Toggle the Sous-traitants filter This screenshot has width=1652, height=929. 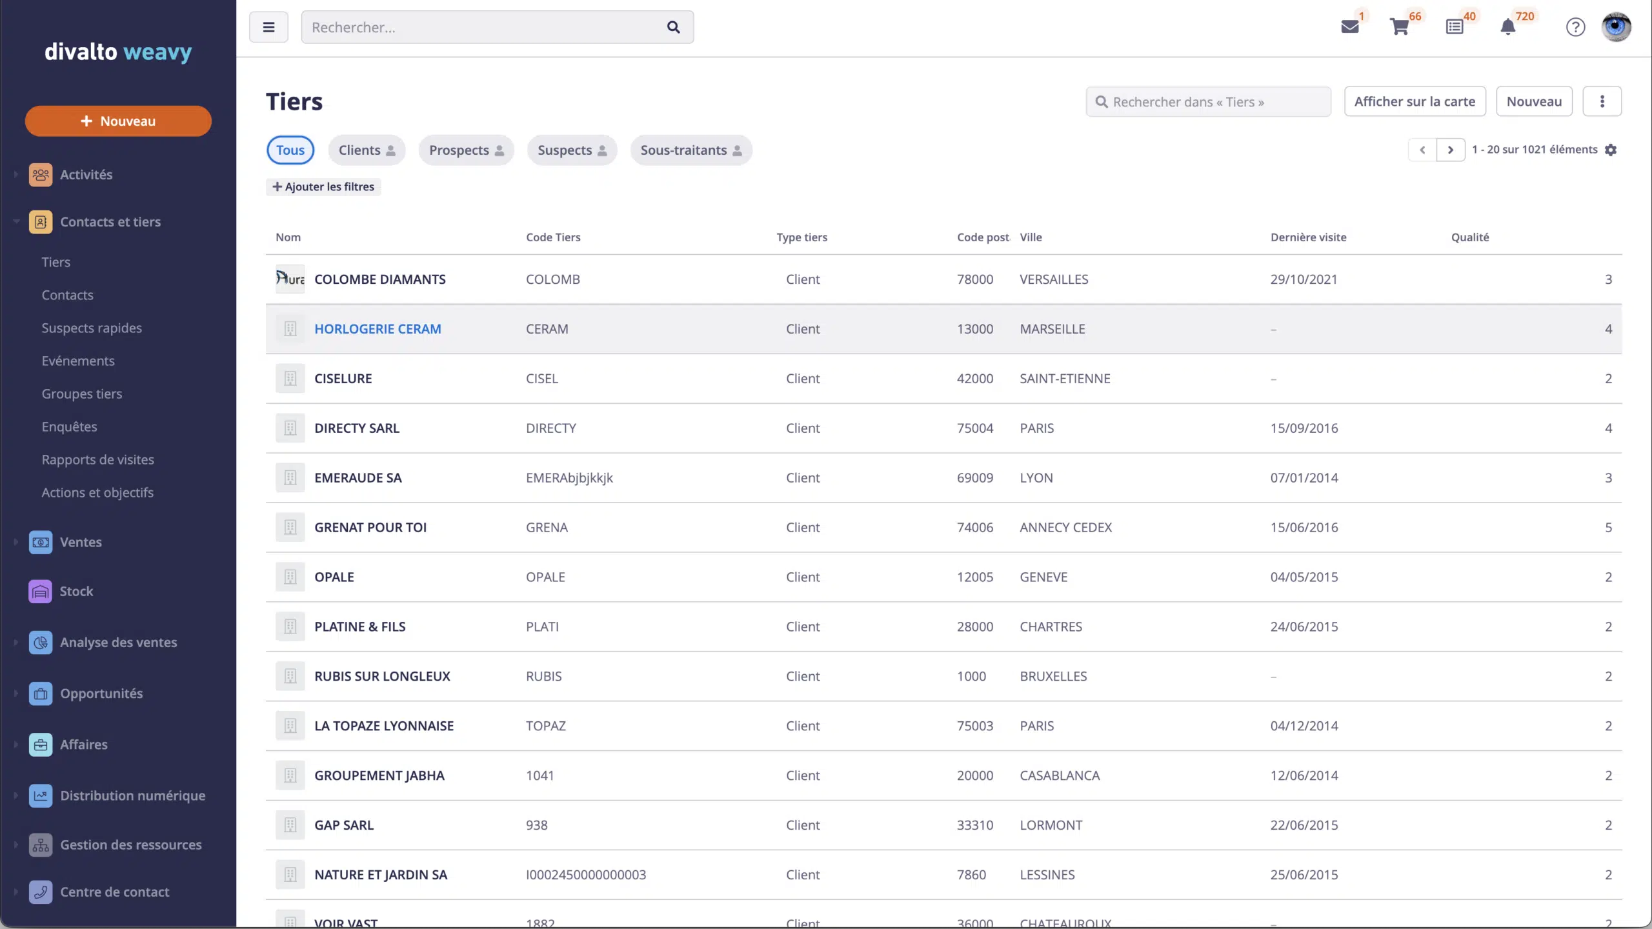690,150
